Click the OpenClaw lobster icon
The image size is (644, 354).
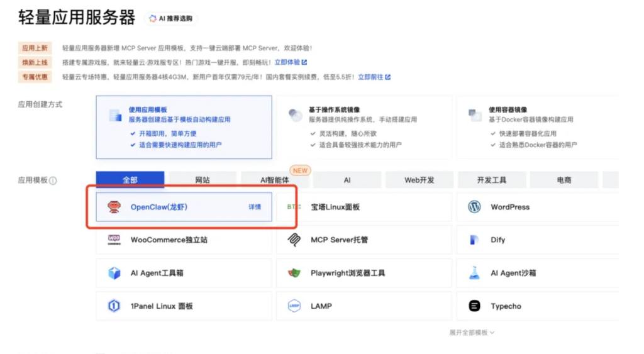pos(114,207)
